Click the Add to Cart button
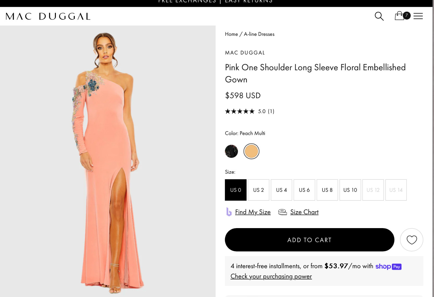The height and width of the screenshot is (297, 434). click(309, 240)
